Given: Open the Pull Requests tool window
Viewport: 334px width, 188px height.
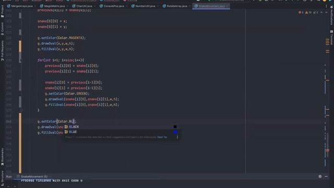Looking at the screenshot, I should click(x=2, y=51).
